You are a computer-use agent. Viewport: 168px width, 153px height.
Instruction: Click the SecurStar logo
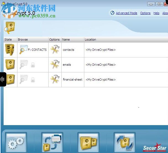point(155,147)
